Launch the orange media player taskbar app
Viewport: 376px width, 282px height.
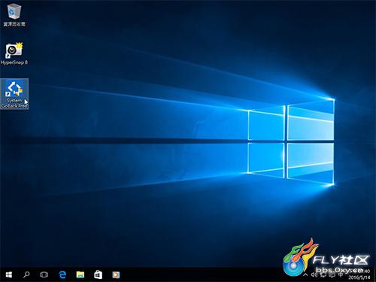tap(116, 274)
